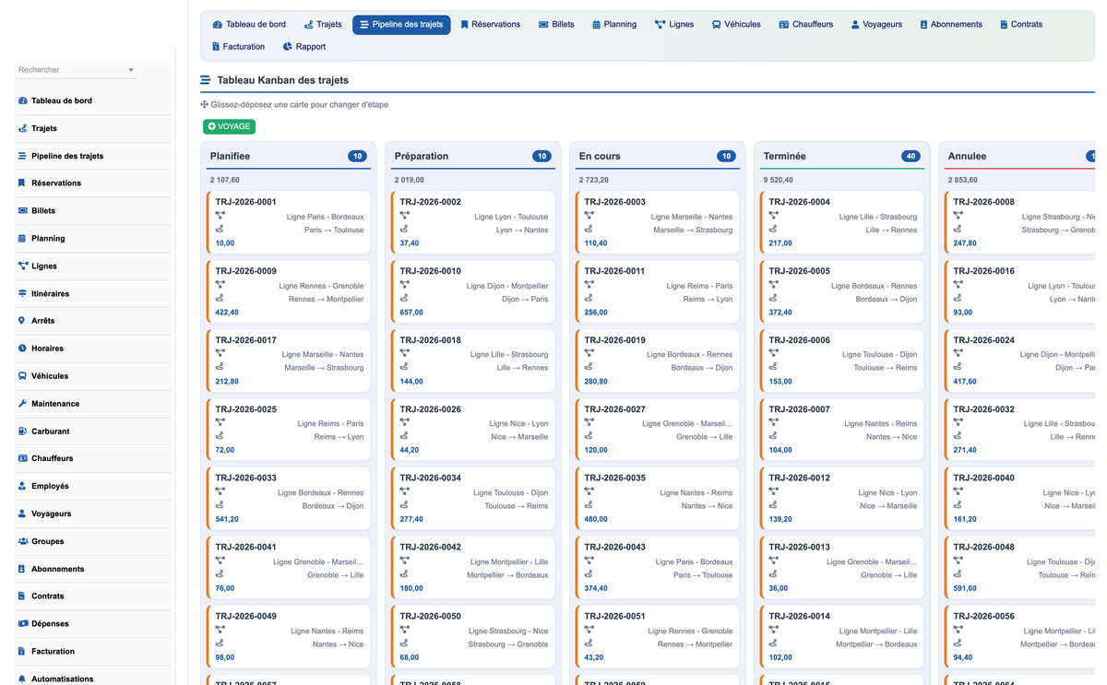Open the Contrats top tab
The image size is (1107, 685).
coord(1021,25)
